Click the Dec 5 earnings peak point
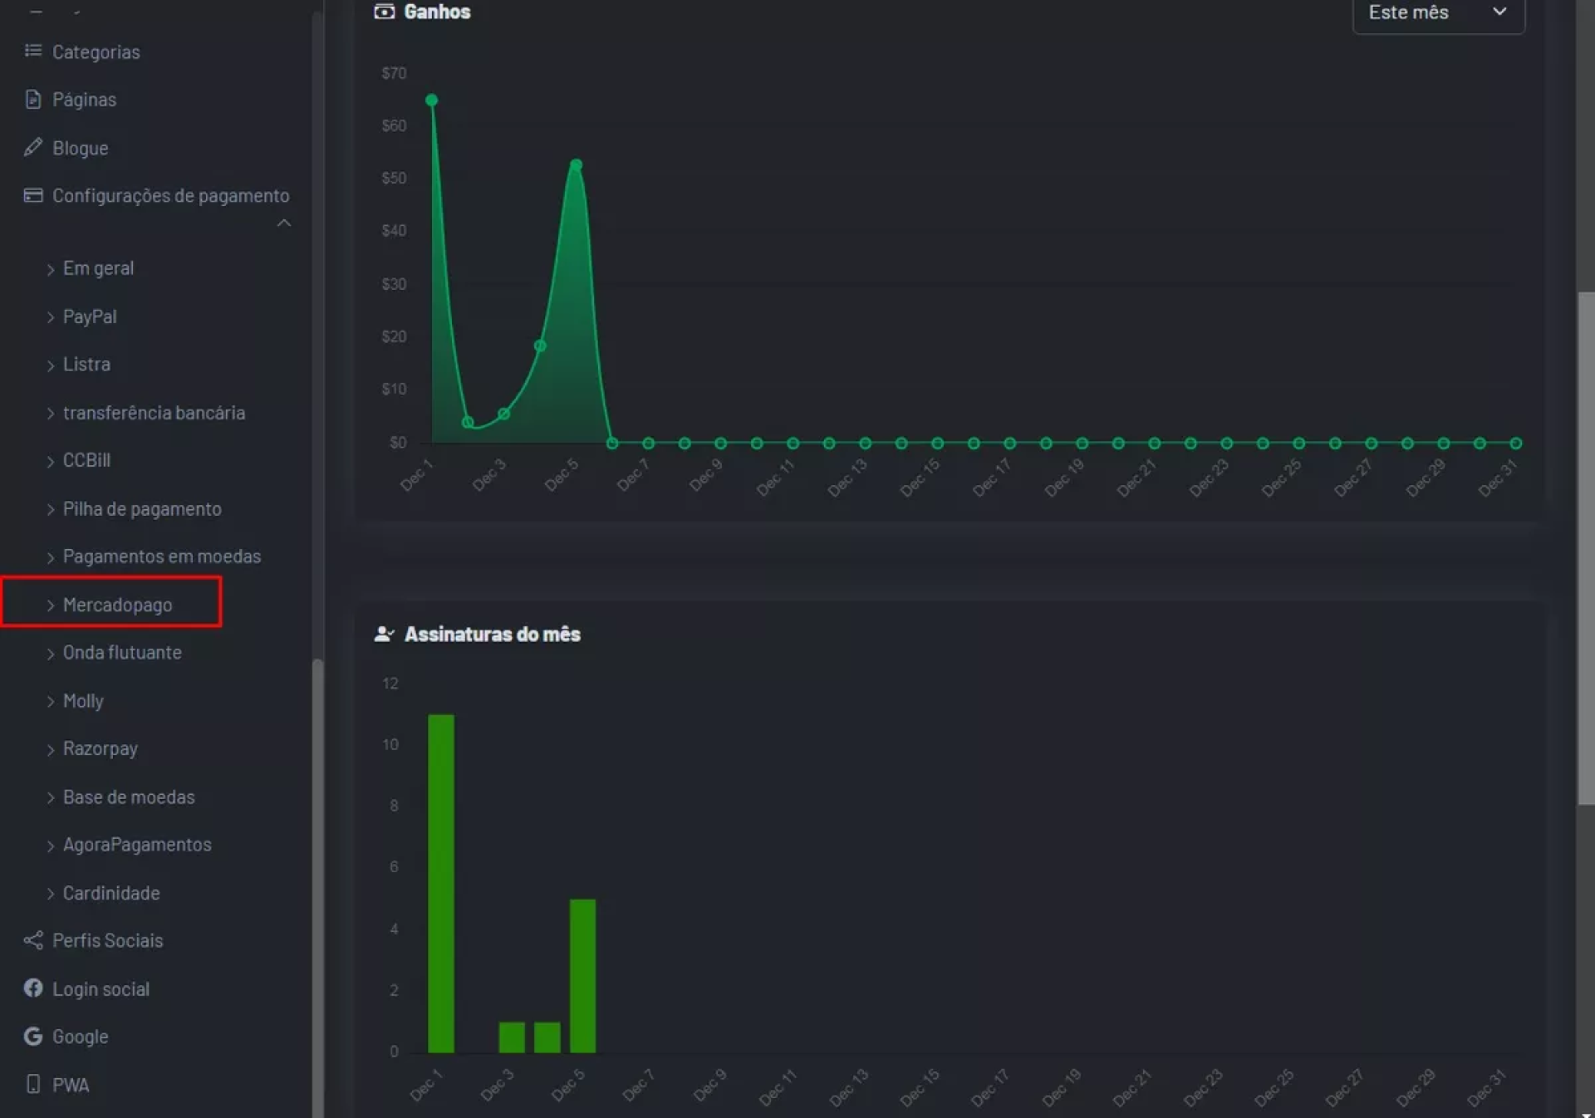 click(x=576, y=165)
